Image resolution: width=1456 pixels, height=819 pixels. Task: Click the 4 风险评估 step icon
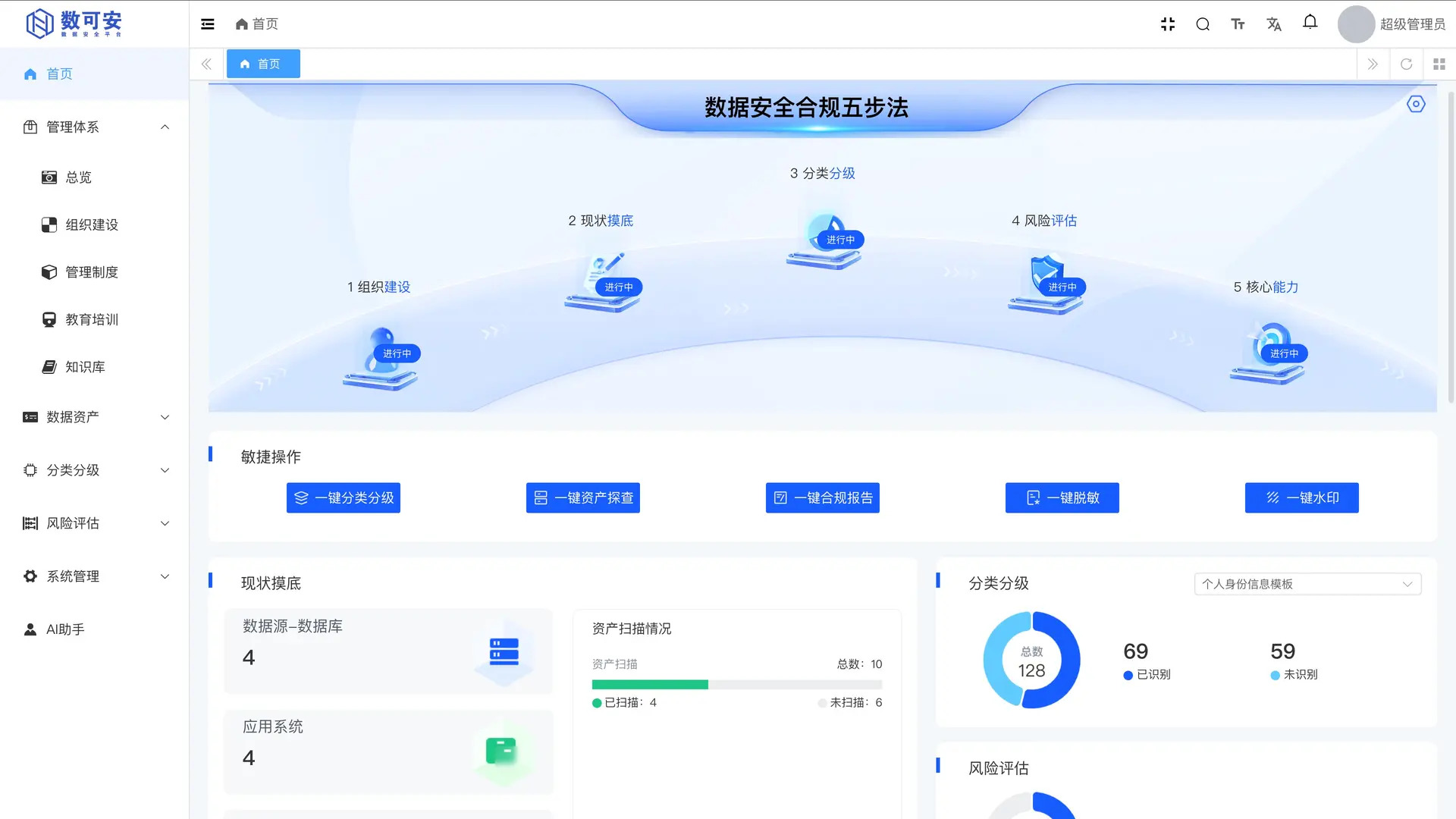point(1046,285)
